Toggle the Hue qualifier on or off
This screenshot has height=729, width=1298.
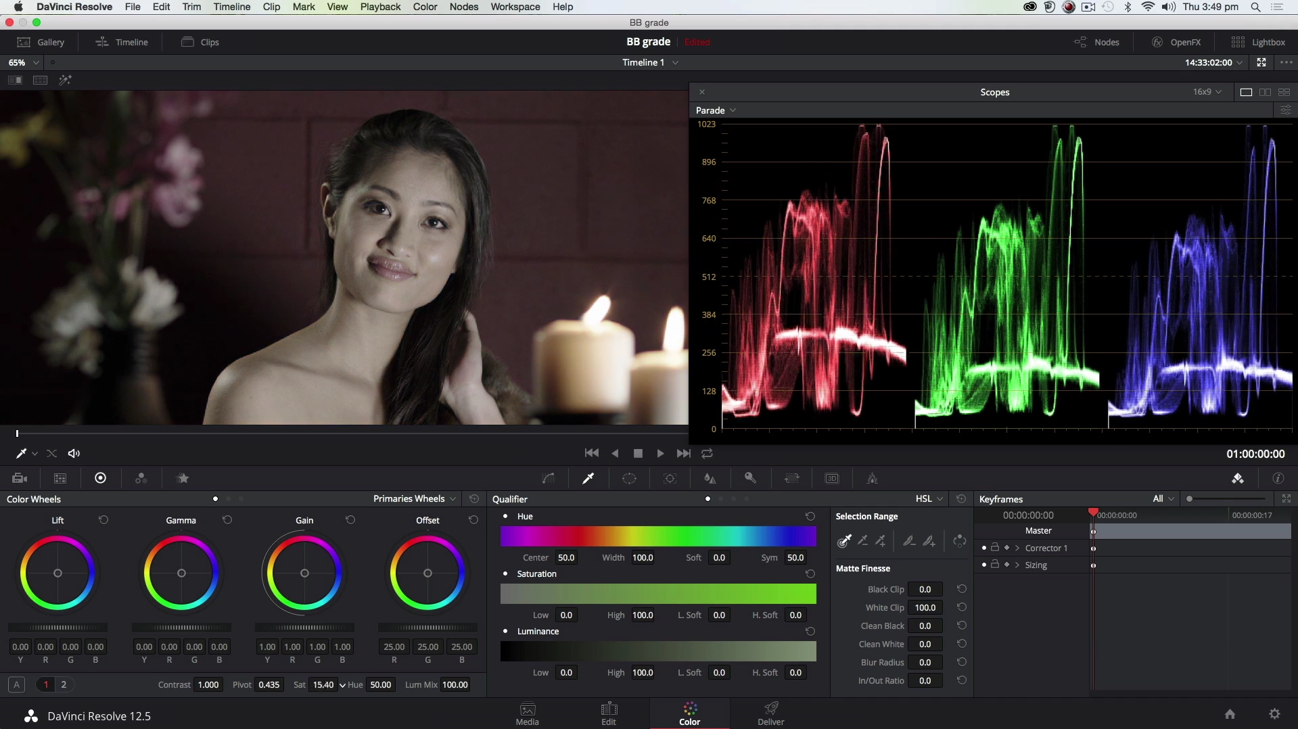click(505, 516)
